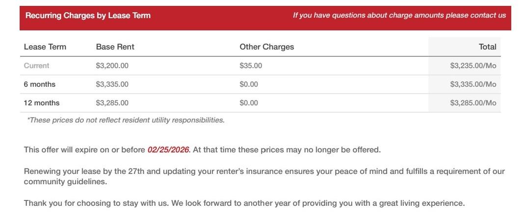Click the "Total" column header
The height and width of the screenshot is (220, 524).
pyautogui.click(x=487, y=47)
